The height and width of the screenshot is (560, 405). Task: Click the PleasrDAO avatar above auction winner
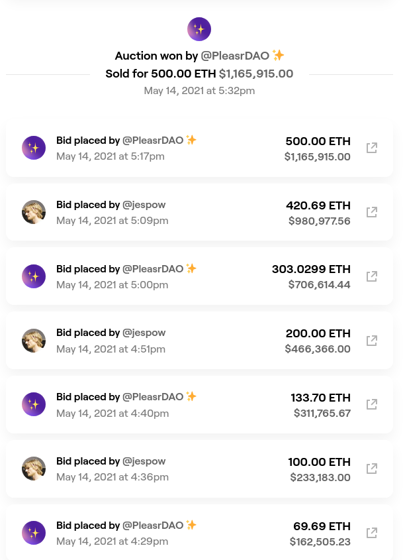point(199,29)
